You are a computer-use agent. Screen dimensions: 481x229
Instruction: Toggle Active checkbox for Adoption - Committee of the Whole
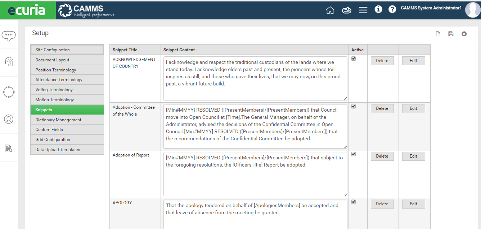tap(354, 106)
